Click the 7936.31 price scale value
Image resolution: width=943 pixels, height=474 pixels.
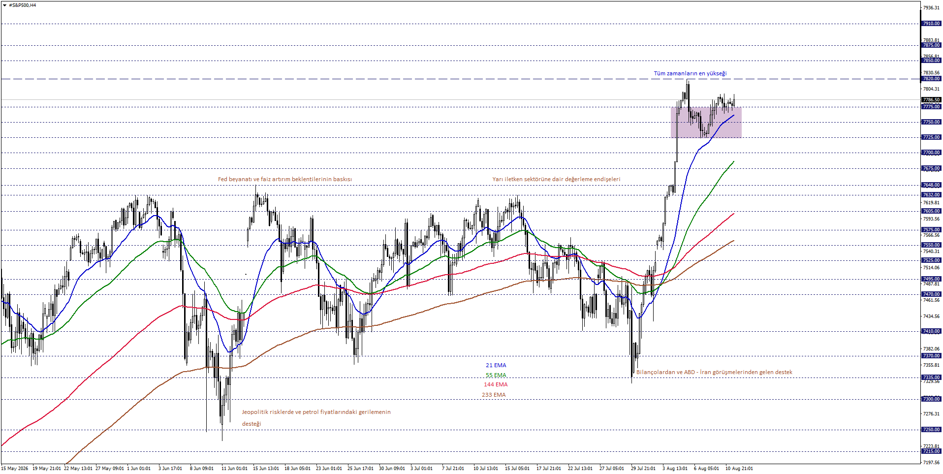[931, 8]
